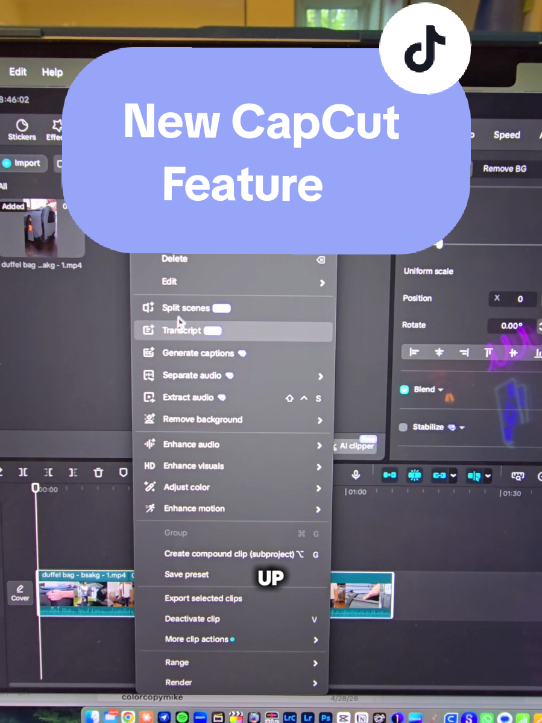Image resolution: width=542 pixels, height=723 pixels.
Task: Select the Split tool in timeline toolbar
Action: point(22,472)
